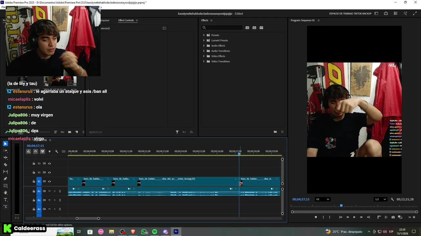
Task: Open the Fit zoom level dropdown
Action: (322, 199)
